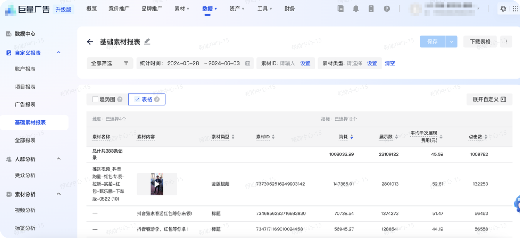Image resolution: width=520 pixels, height=238 pixels.
Task: Click the help icon next to 趋势图
Action: [120, 100]
